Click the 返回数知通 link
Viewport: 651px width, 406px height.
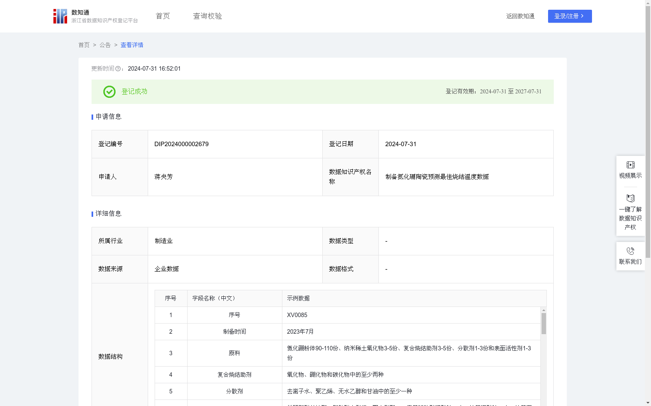pos(520,16)
